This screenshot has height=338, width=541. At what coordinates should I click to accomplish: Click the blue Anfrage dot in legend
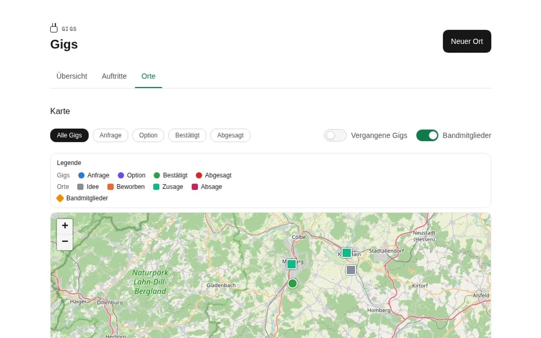(82, 175)
